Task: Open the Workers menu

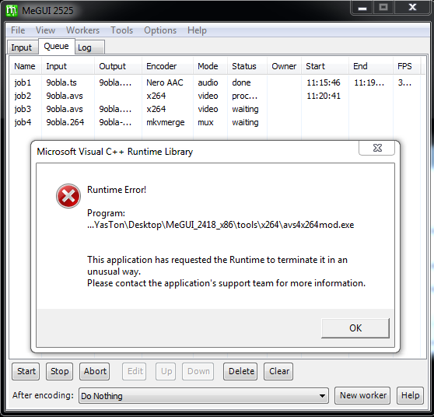Action: click(x=82, y=30)
